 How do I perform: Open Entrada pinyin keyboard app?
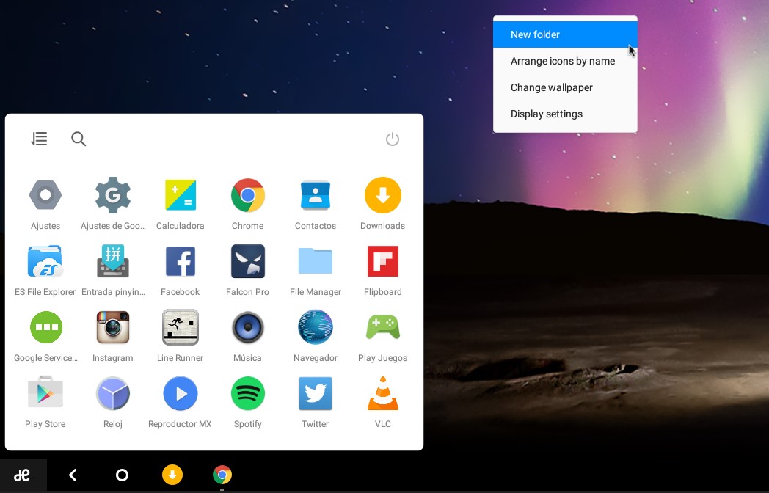113,261
